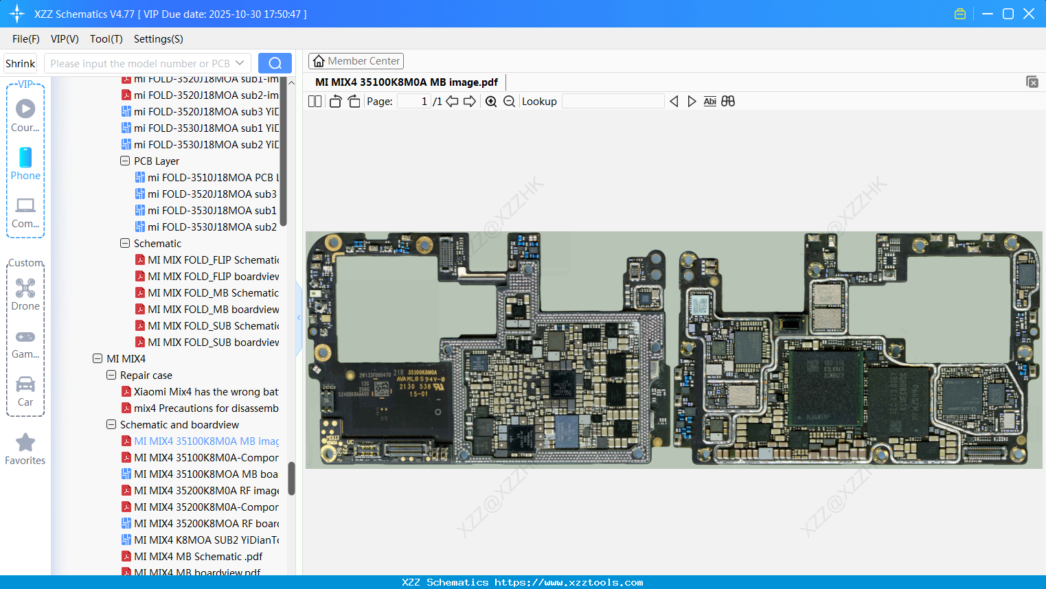The image size is (1046, 589).
Task: Collapse the PCB Layer folder
Action: click(125, 161)
